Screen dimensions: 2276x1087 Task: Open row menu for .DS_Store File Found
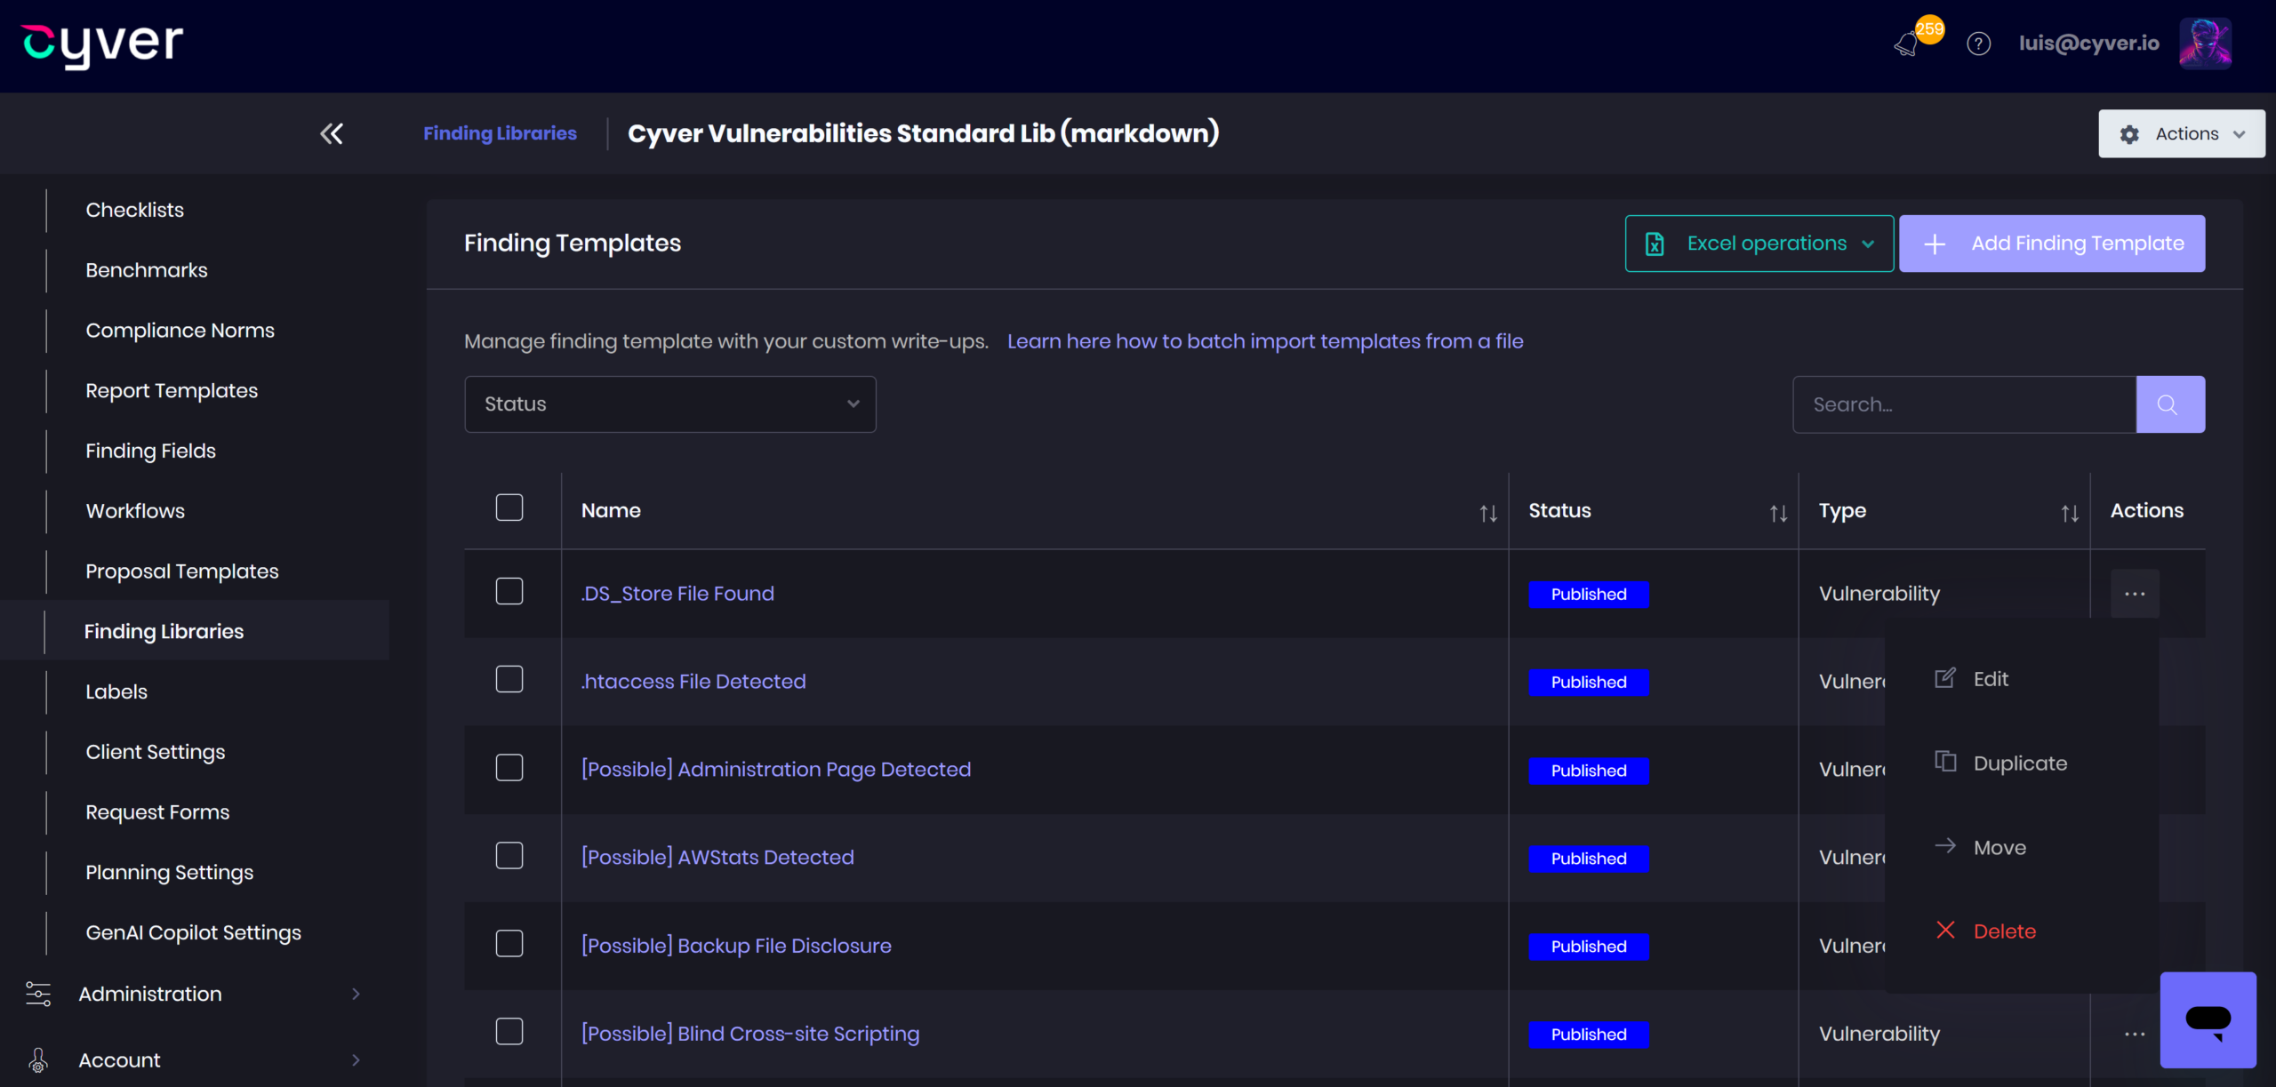tap(2135, 594)
